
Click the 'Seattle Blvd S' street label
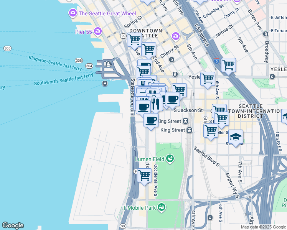(x=206, y=156)
